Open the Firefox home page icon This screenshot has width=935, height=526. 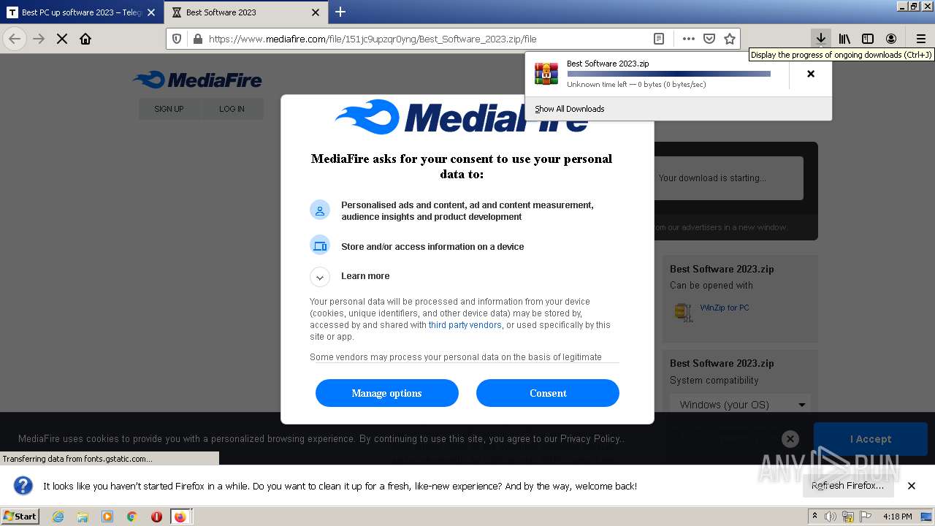point(85,39)
